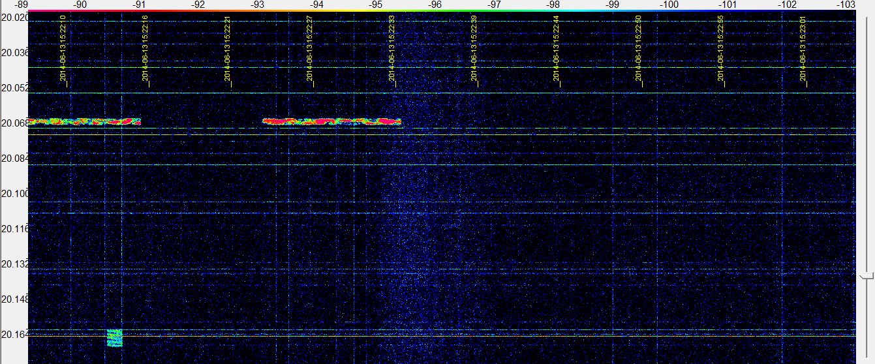Viewport: 875px width, 364px height.
Task: Click the -100 level label on color scale
Action: click(x=669, y=5)
